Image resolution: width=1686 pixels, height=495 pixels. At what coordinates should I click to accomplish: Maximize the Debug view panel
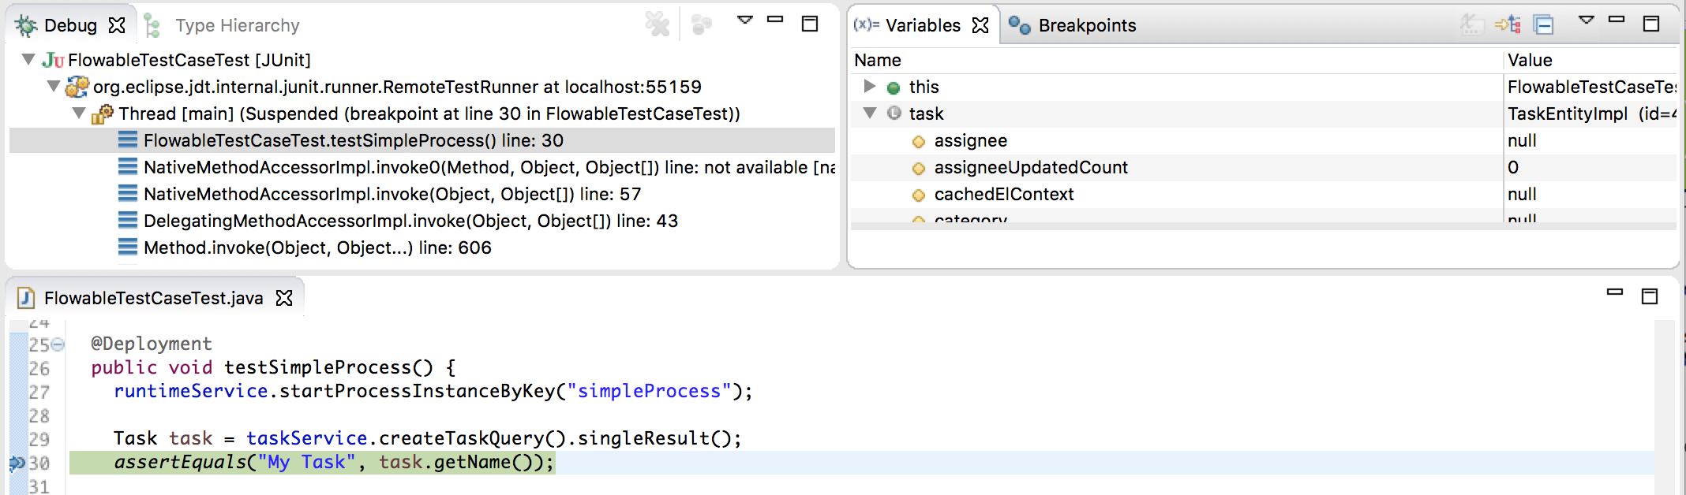[x=810, y=24]
